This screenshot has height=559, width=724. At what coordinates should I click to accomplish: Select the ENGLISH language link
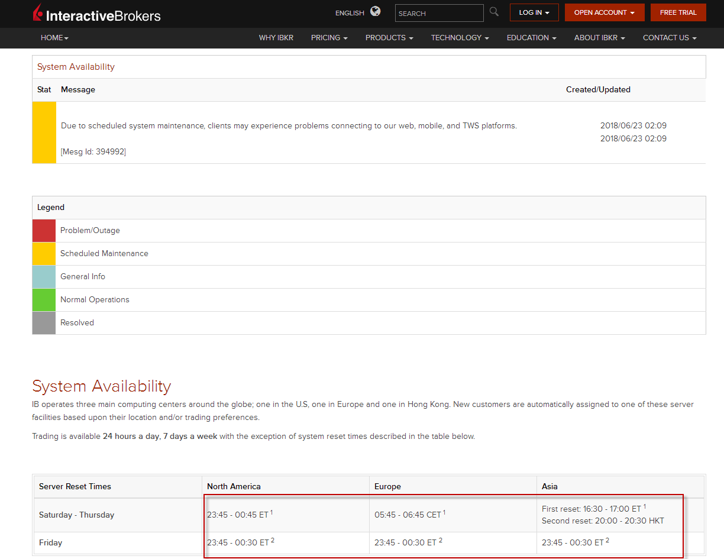pyautogui.click(x=350, y=13)
